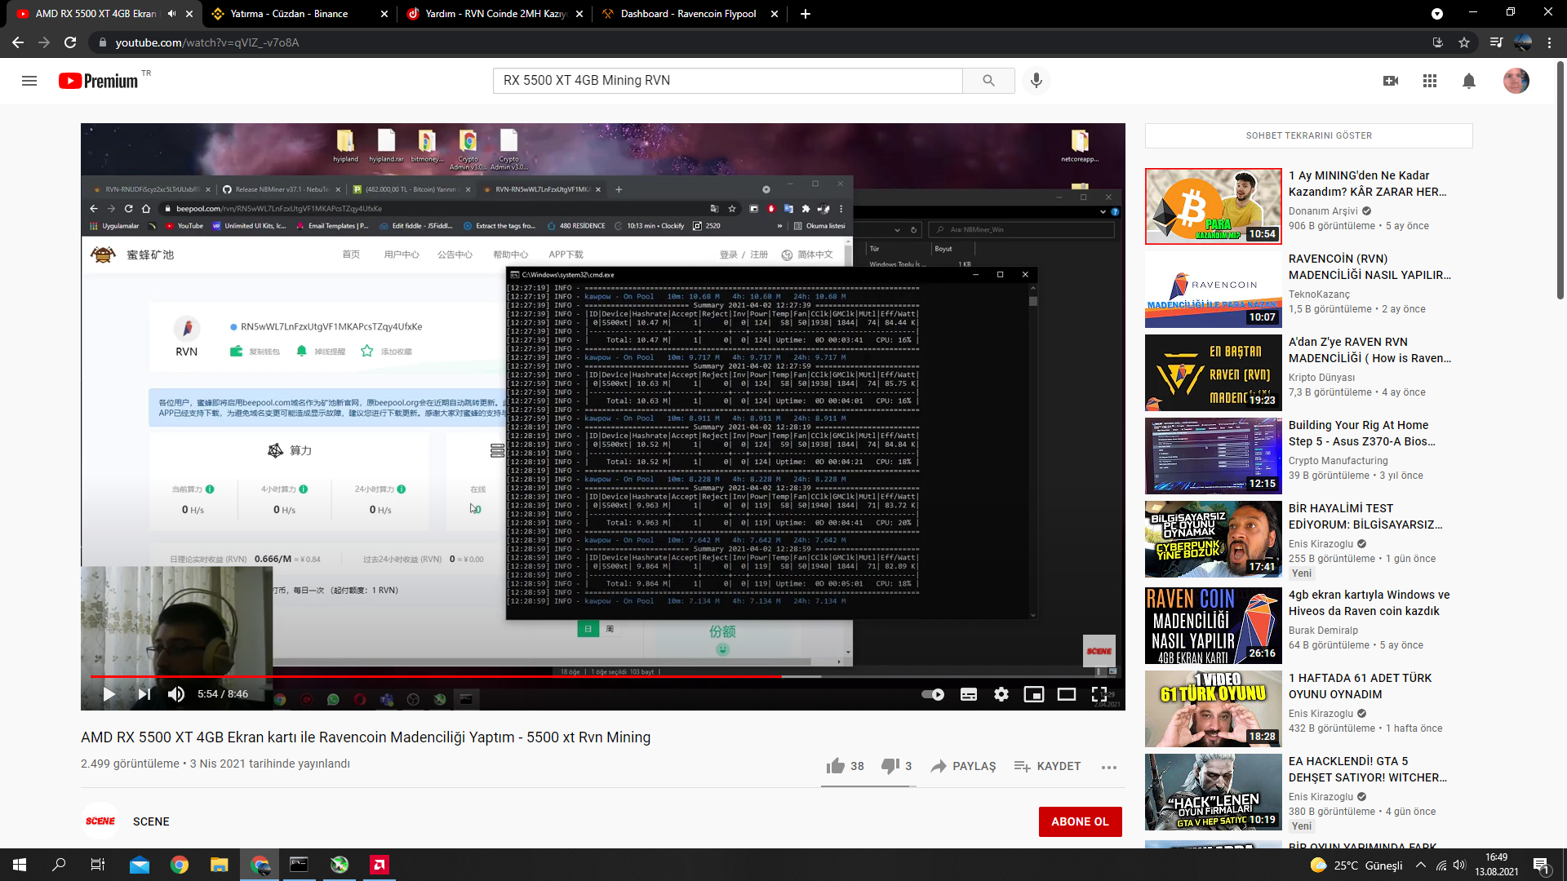The width and height of the screenshot is (1567, 881).
Task: Click the video progress bar
Action: pos(602,676)
